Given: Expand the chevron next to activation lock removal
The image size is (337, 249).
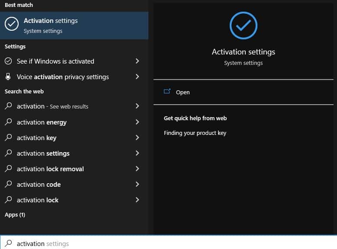Looking at the screenshot, I should pyautogui.click(x=137, y=169).
